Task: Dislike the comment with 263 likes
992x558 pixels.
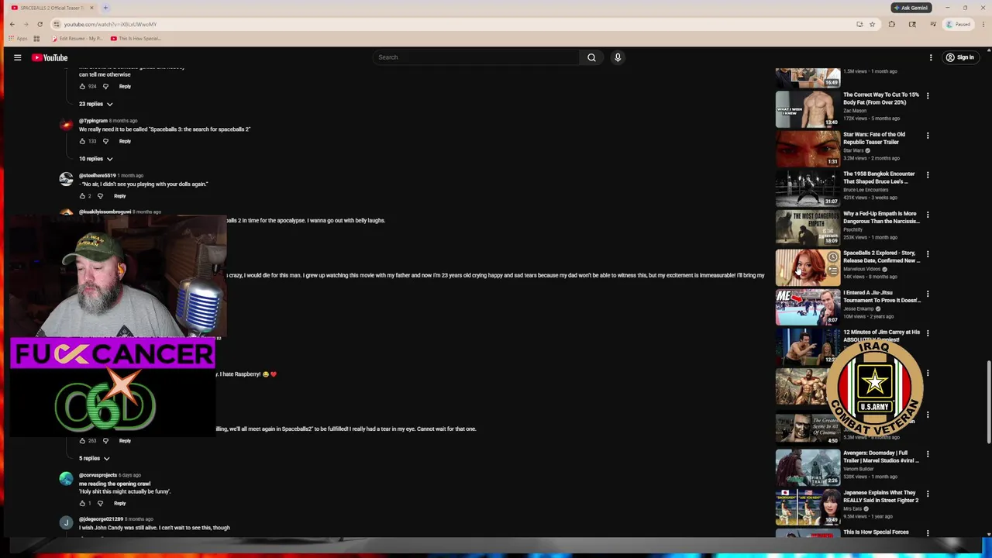Action: (x=105, y=441)
